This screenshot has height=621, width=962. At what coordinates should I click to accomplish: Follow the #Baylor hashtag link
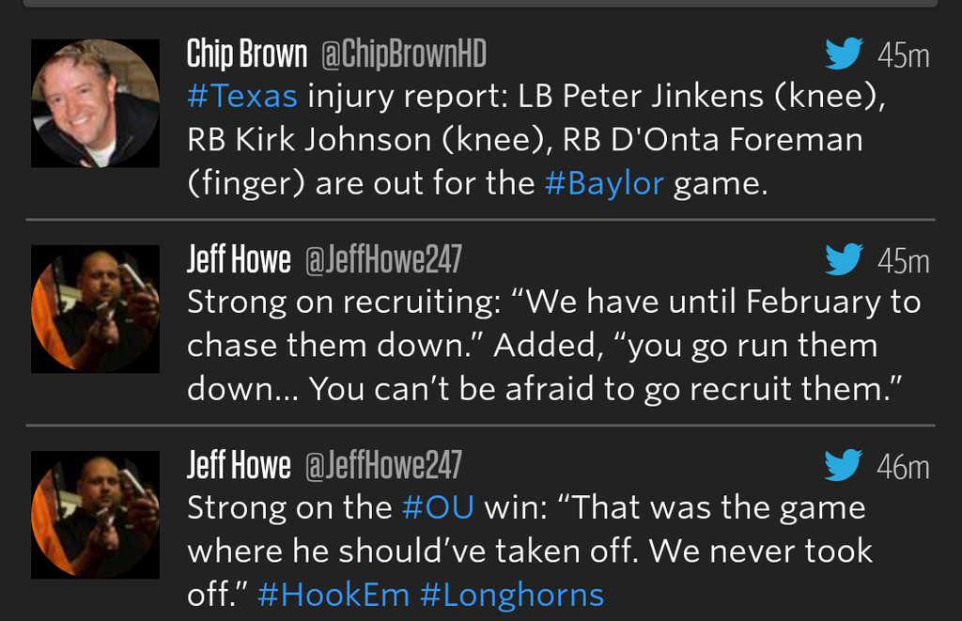tap(604, 183)
